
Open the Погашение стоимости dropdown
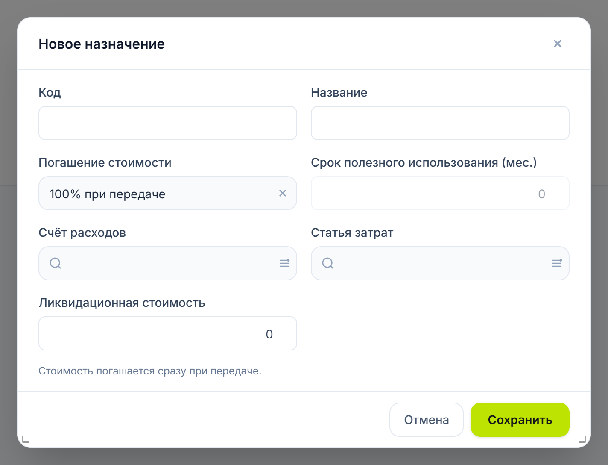[168, 193]
